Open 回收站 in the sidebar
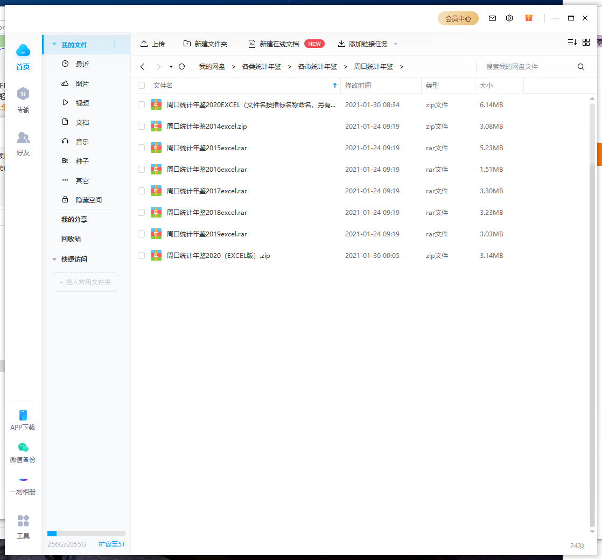The height and width of the screenshot is (560, 602). (x=71, y=239)
